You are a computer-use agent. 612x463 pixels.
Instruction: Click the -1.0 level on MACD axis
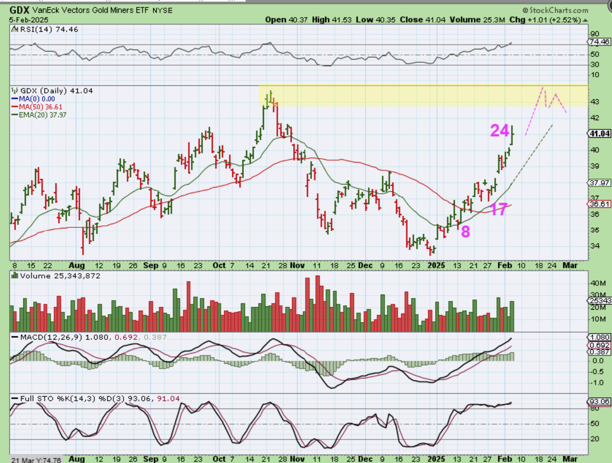(x=597, y=382)
